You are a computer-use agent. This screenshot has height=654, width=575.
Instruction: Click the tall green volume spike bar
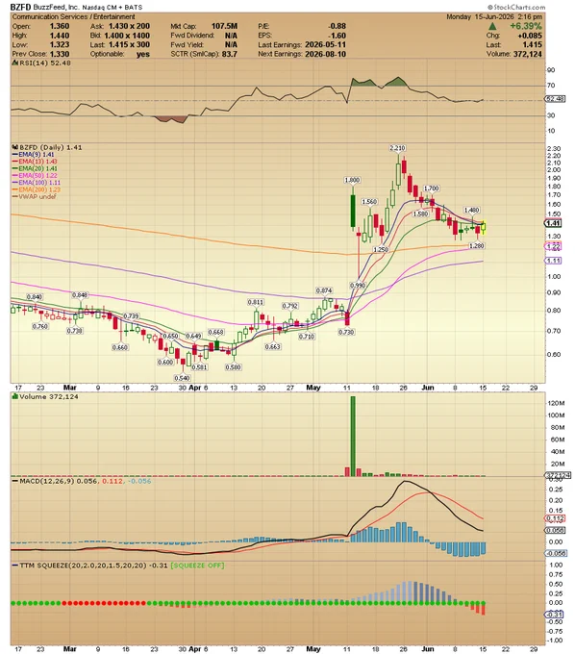(353, 436)
